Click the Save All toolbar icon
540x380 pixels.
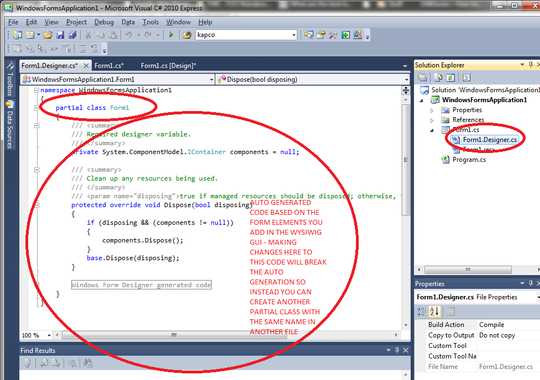pos(72,35)
